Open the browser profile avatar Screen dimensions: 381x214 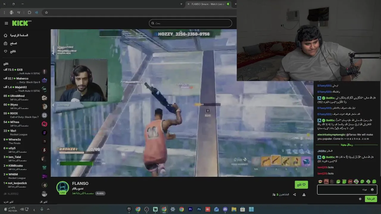11,12
